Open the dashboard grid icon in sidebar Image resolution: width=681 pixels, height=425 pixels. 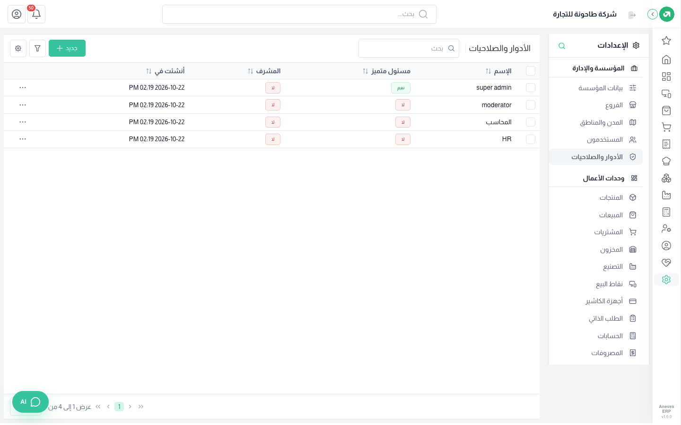tap(666, 76)
